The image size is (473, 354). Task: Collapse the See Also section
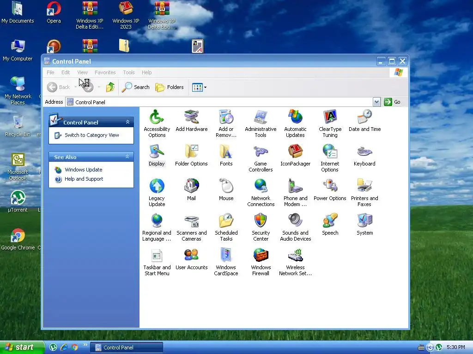tap(127, 157)
